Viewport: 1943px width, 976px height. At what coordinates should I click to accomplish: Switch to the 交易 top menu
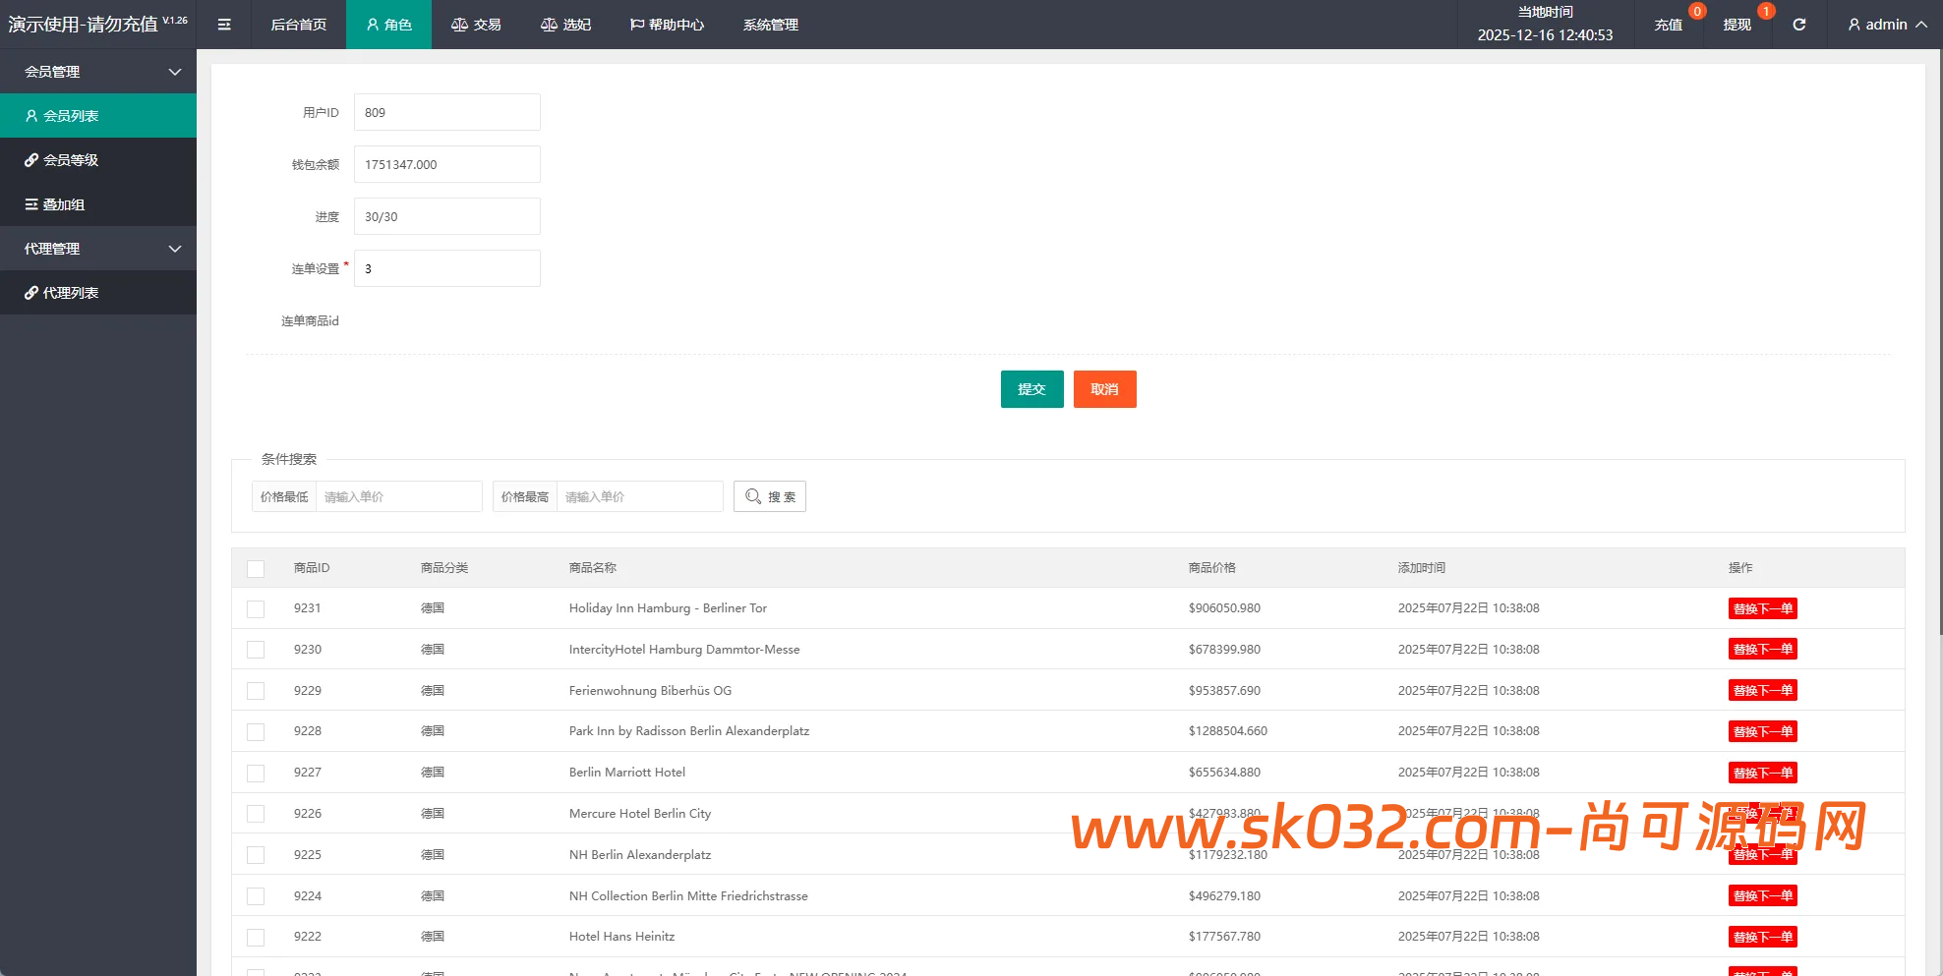tap(476, 25)
